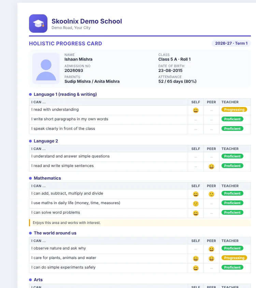Click the 'Mathematics' section heading

(47, 178)
